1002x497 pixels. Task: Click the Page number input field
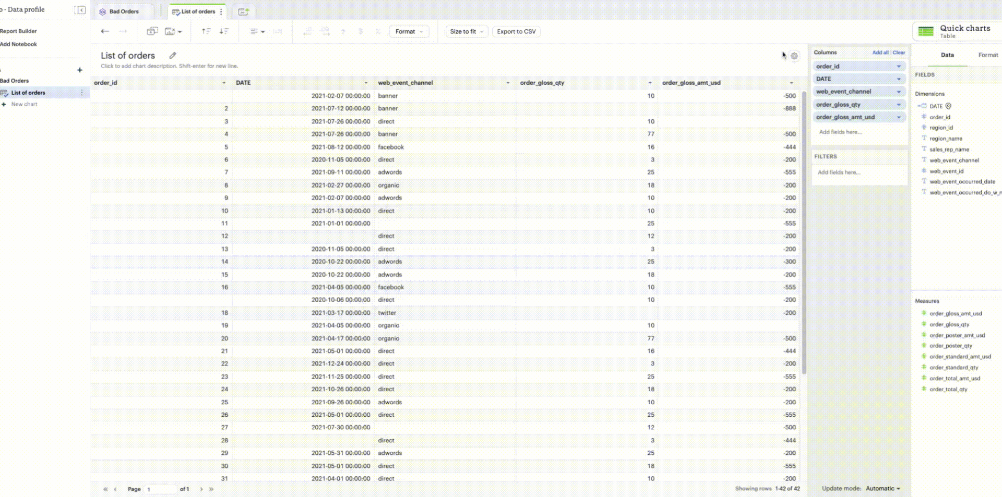[x=160, y=489]
